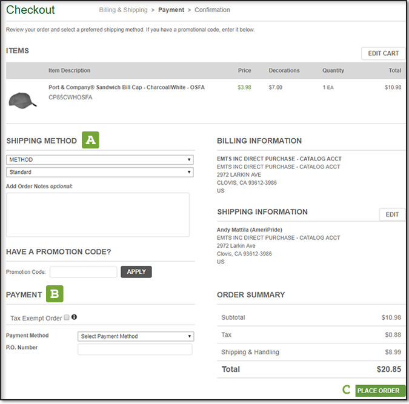Open the METHOD shipping dropdown
The width and height of the screenshot is (409, 404).
pos(99,160)
